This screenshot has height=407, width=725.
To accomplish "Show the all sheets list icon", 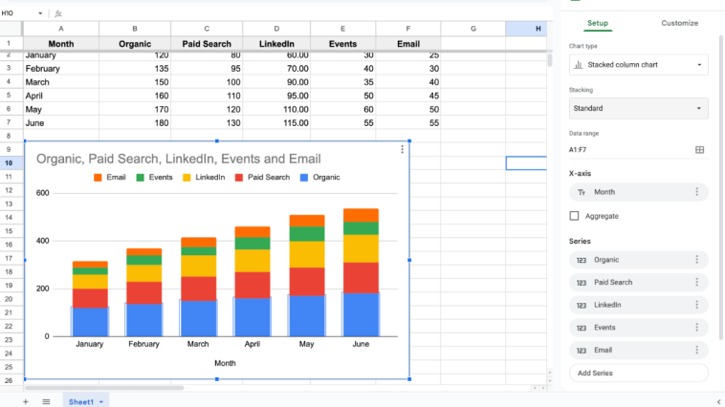I will 46,401.
